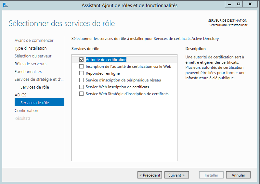Select Rôles de serveurs in sidebar
The height and width of the screenshot is (184, 260).
click(x=31, y=64)
